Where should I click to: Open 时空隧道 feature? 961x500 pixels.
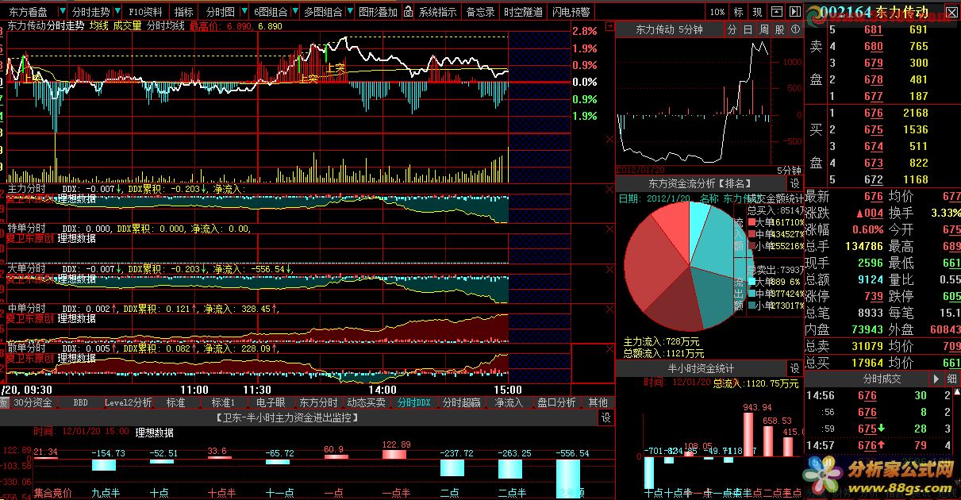coord(524,12)
